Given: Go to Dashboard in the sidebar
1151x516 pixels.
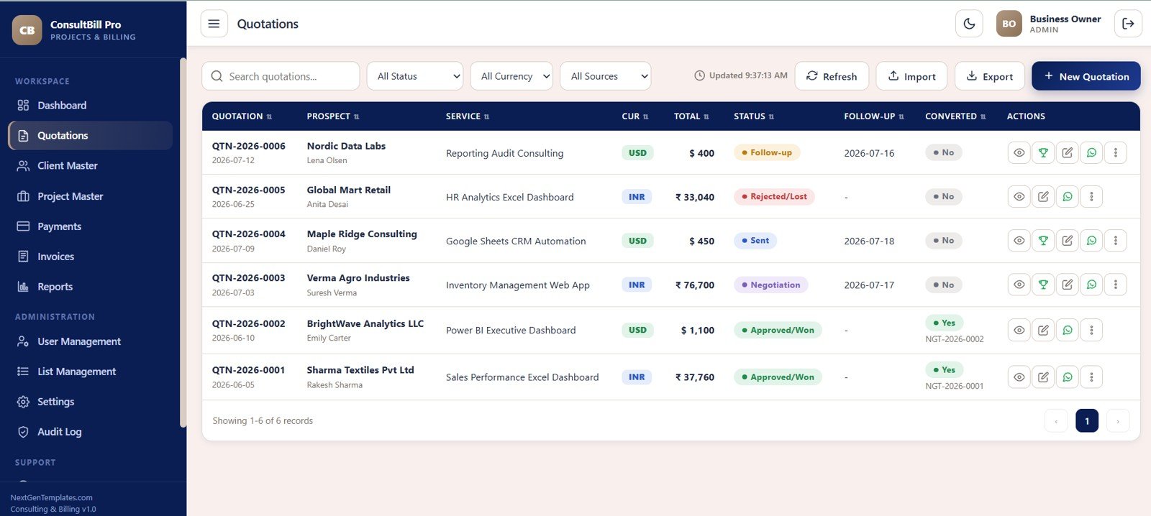Looking at the screenshot, I should [90, 105].
